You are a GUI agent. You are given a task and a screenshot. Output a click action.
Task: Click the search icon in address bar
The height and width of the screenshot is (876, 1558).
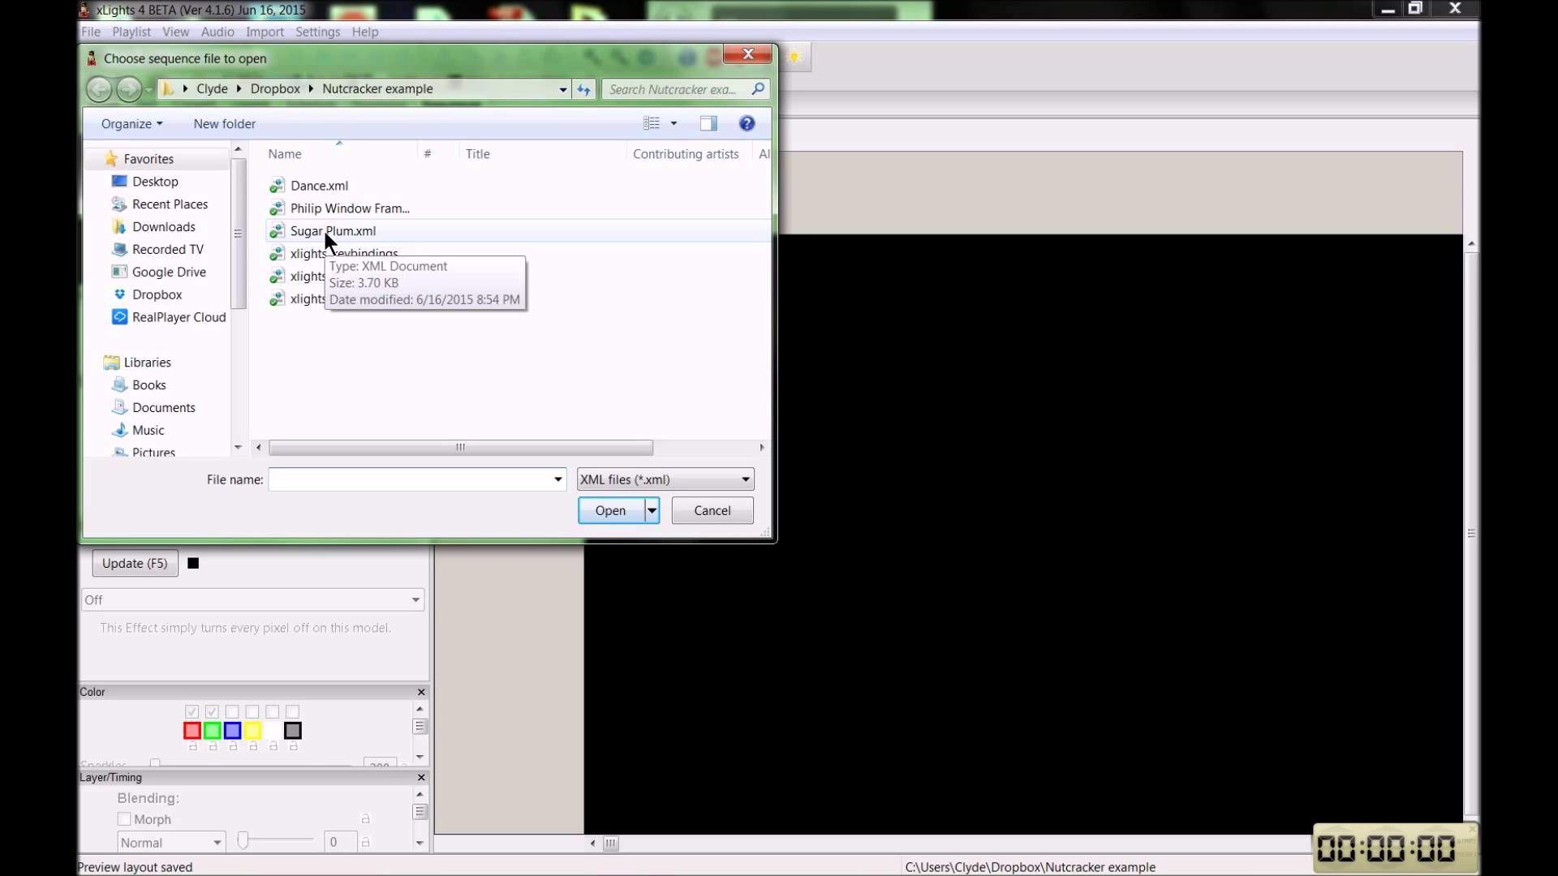coord(761,88)
